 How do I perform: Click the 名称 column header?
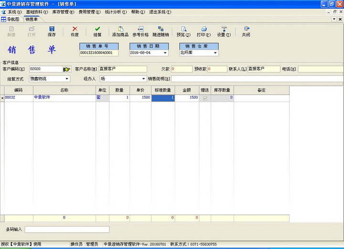tap(64, 90)
